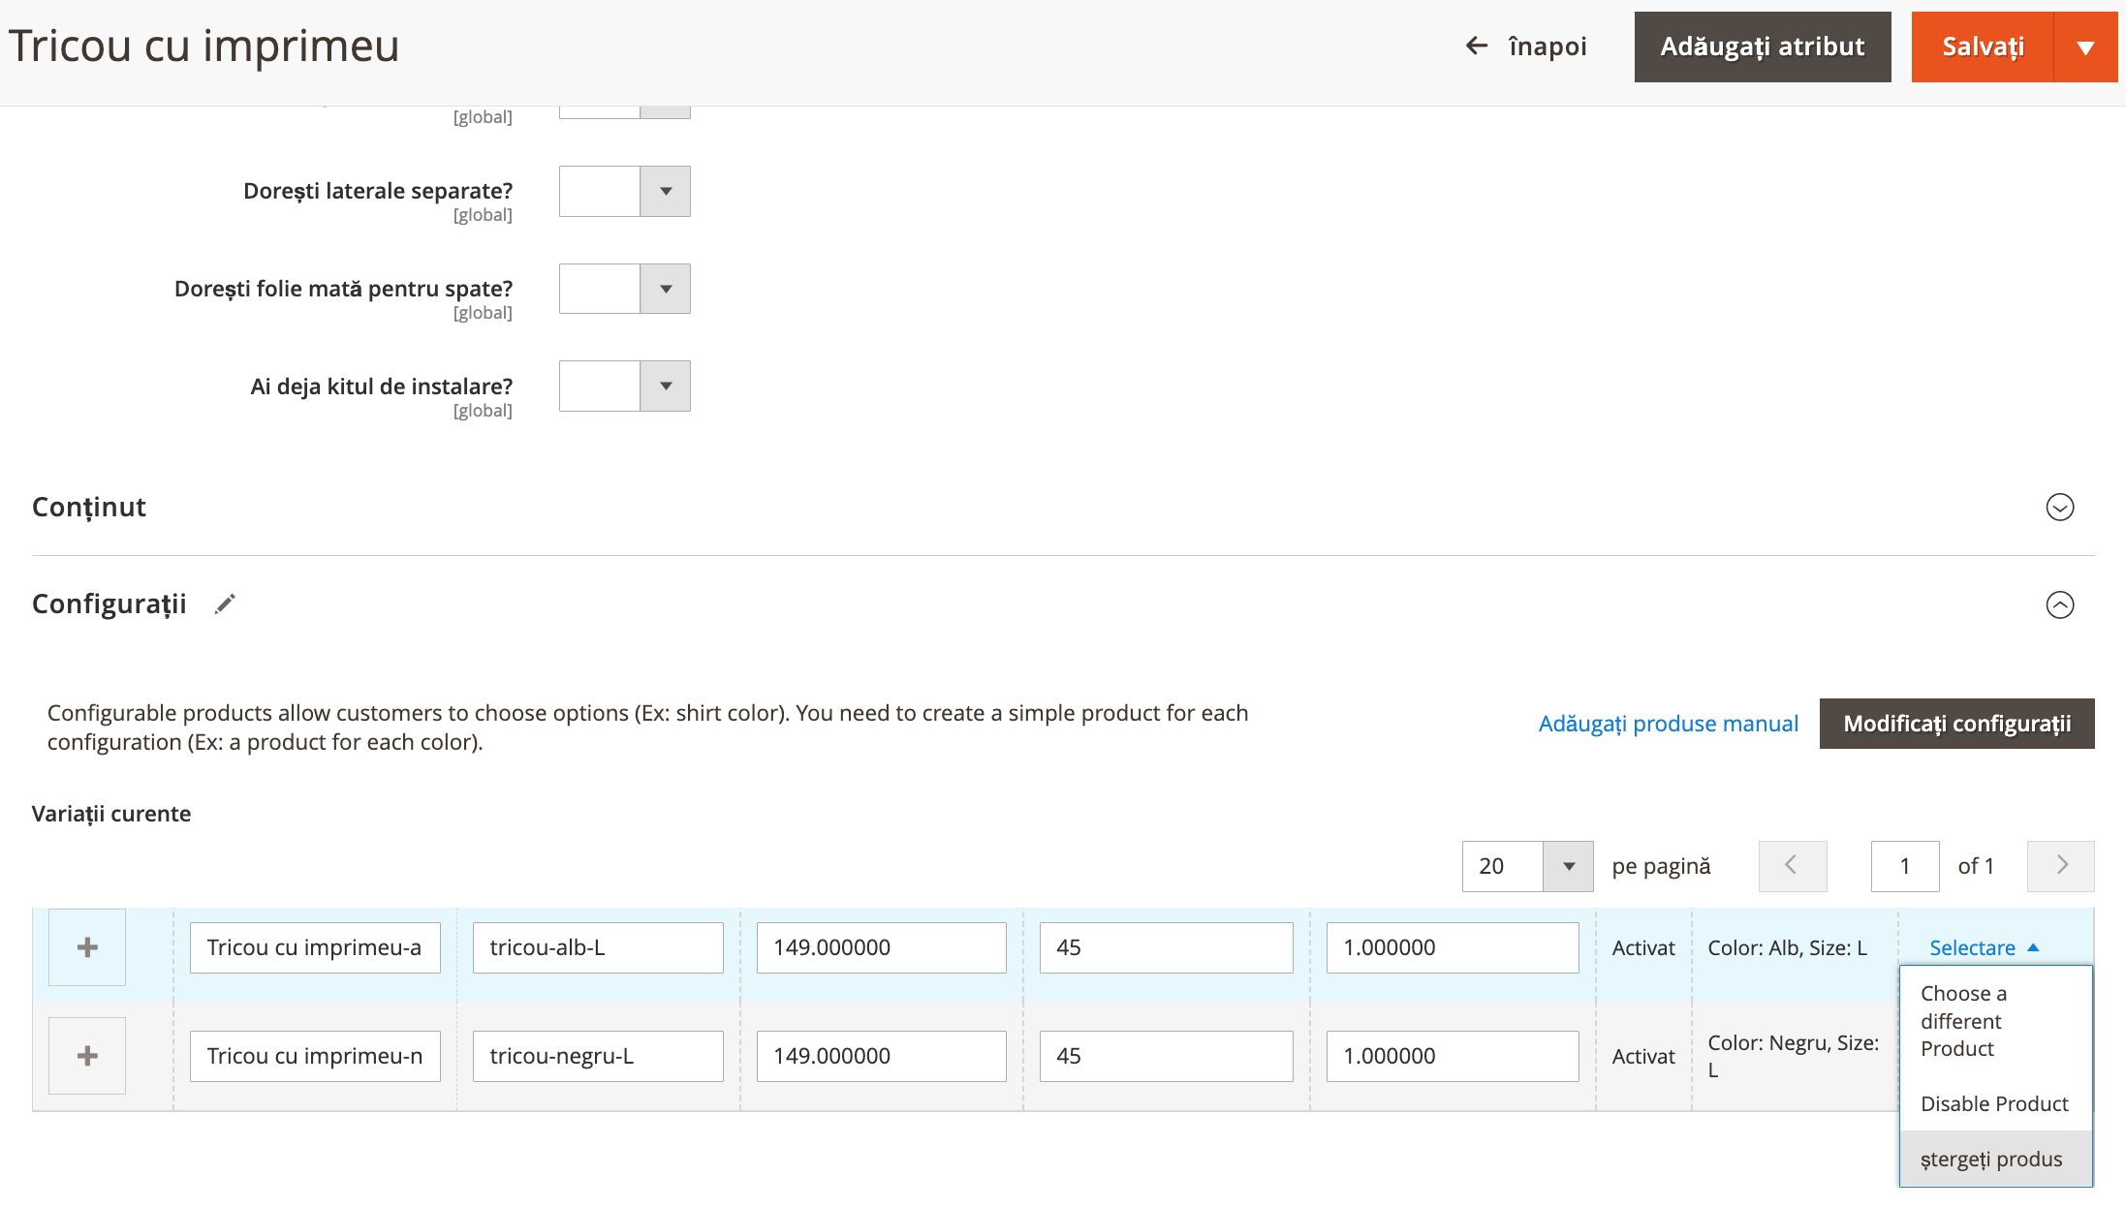Expand the Conținut section chevron
This screenshot has width=2126, height=1207.
coord(2060,507)
